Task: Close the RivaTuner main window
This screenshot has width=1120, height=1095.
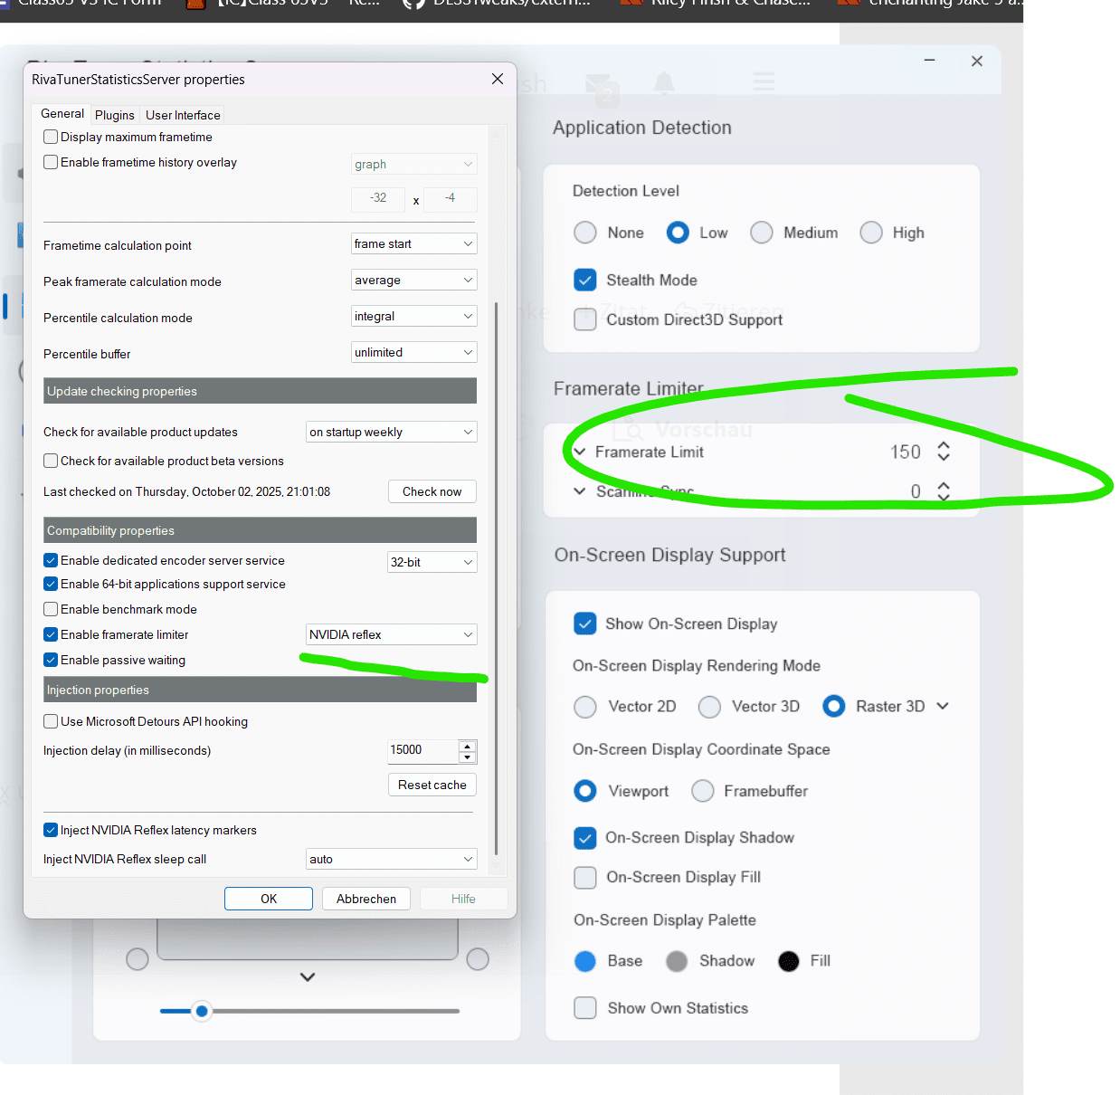Action: pyautogui.click(x=977, y=61)
